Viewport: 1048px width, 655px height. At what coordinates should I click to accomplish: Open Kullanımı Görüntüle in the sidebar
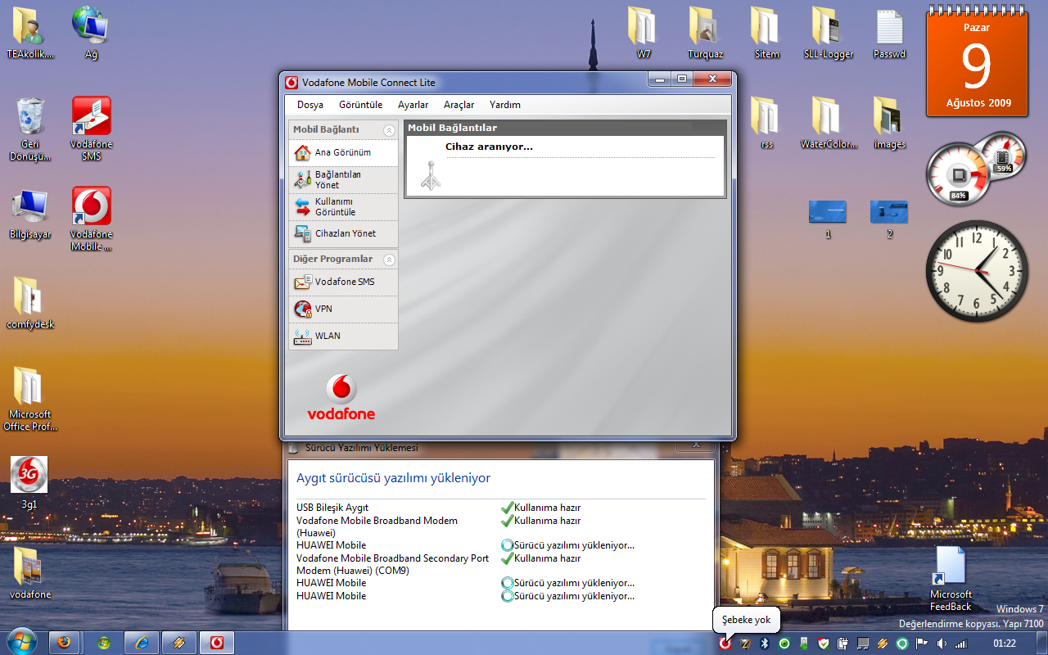(344, 207)
